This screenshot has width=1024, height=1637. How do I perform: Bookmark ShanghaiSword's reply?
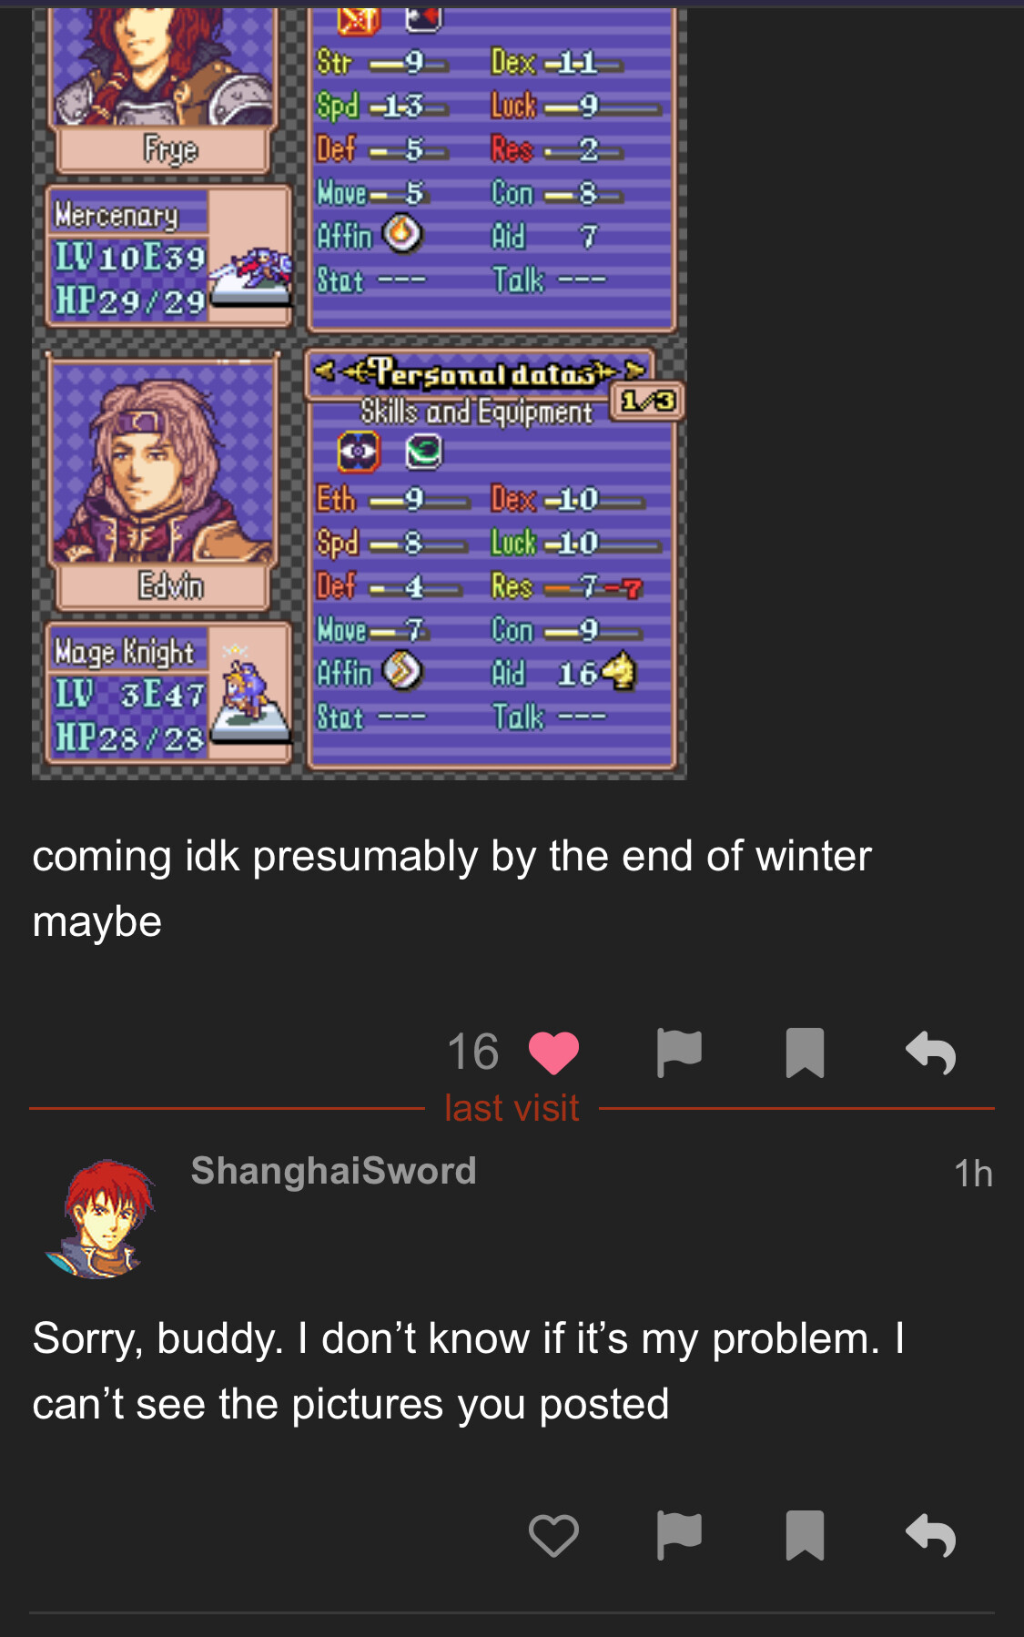click(x=805, y=1536)
